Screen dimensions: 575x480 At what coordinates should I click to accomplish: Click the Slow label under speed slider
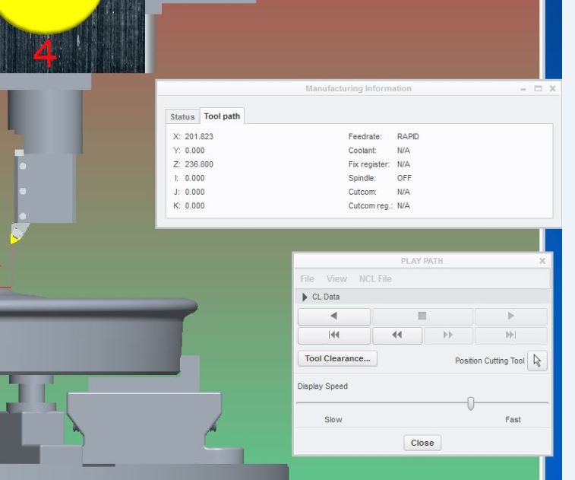333,419
